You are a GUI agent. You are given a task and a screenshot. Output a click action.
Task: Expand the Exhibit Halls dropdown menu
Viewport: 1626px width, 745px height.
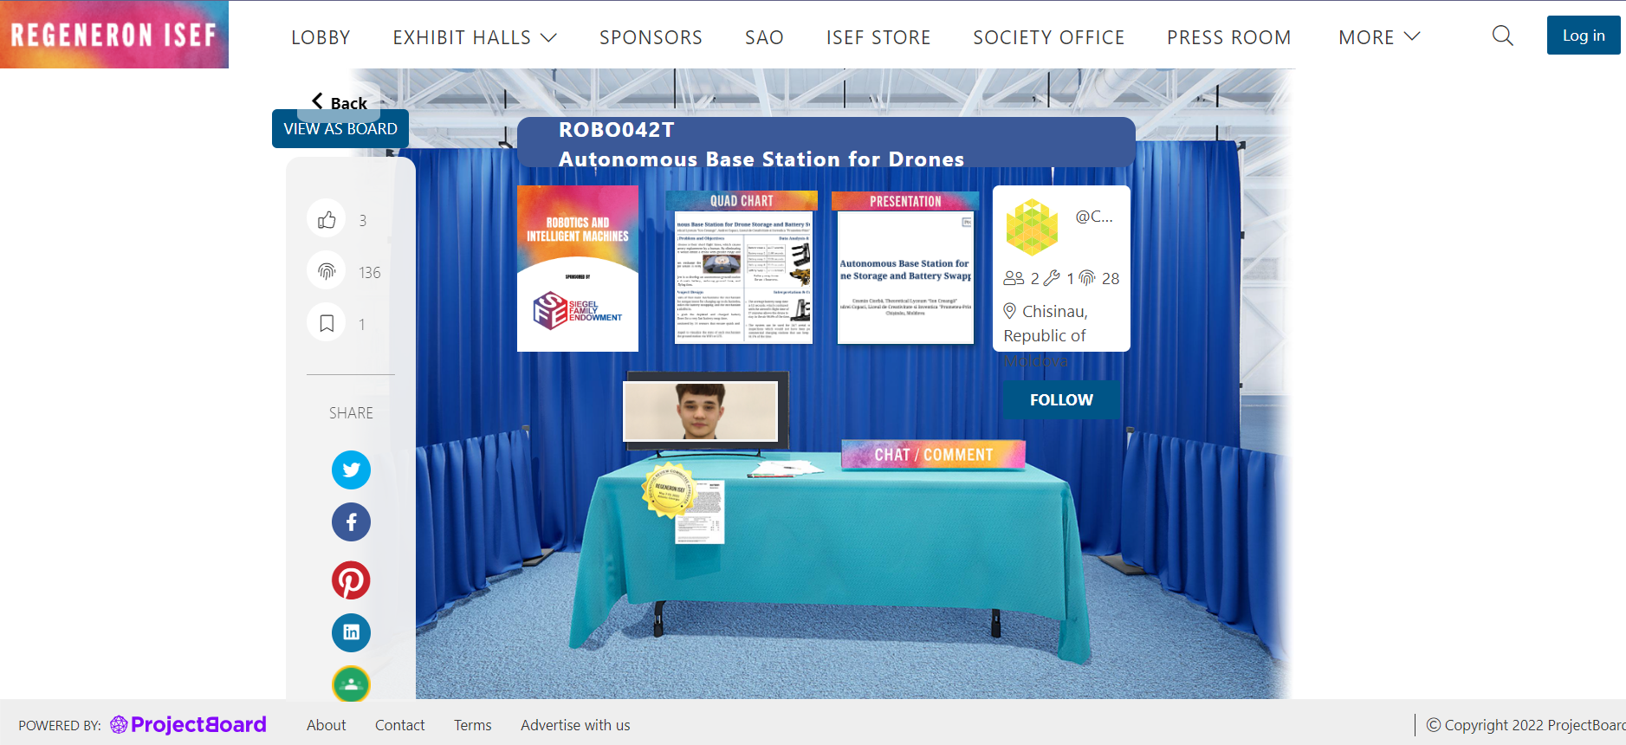tap(474, 37)
